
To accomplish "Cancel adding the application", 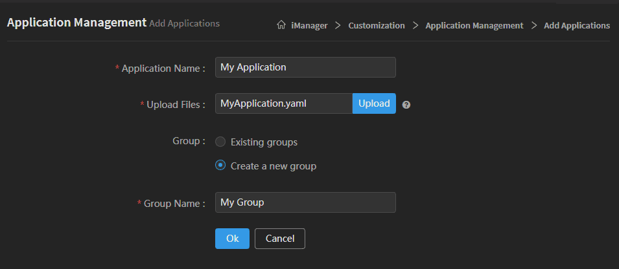I will point(279,239).
